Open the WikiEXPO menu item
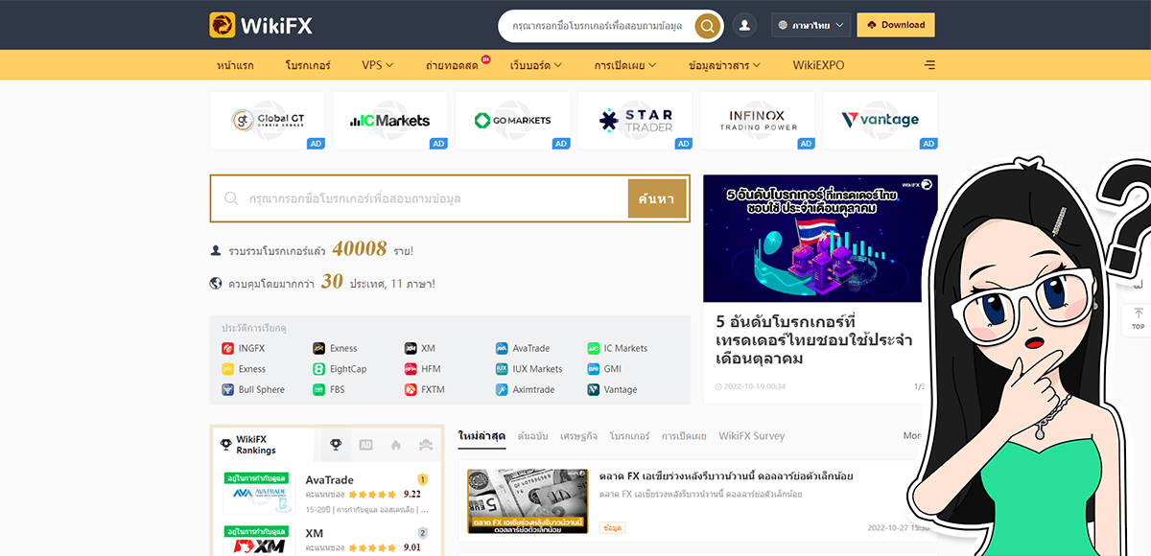This screenshot has width=1151, height=556. [818, 65]
